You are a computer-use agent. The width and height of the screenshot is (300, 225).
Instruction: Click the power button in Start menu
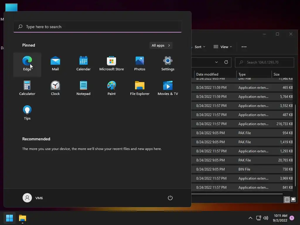170,198
